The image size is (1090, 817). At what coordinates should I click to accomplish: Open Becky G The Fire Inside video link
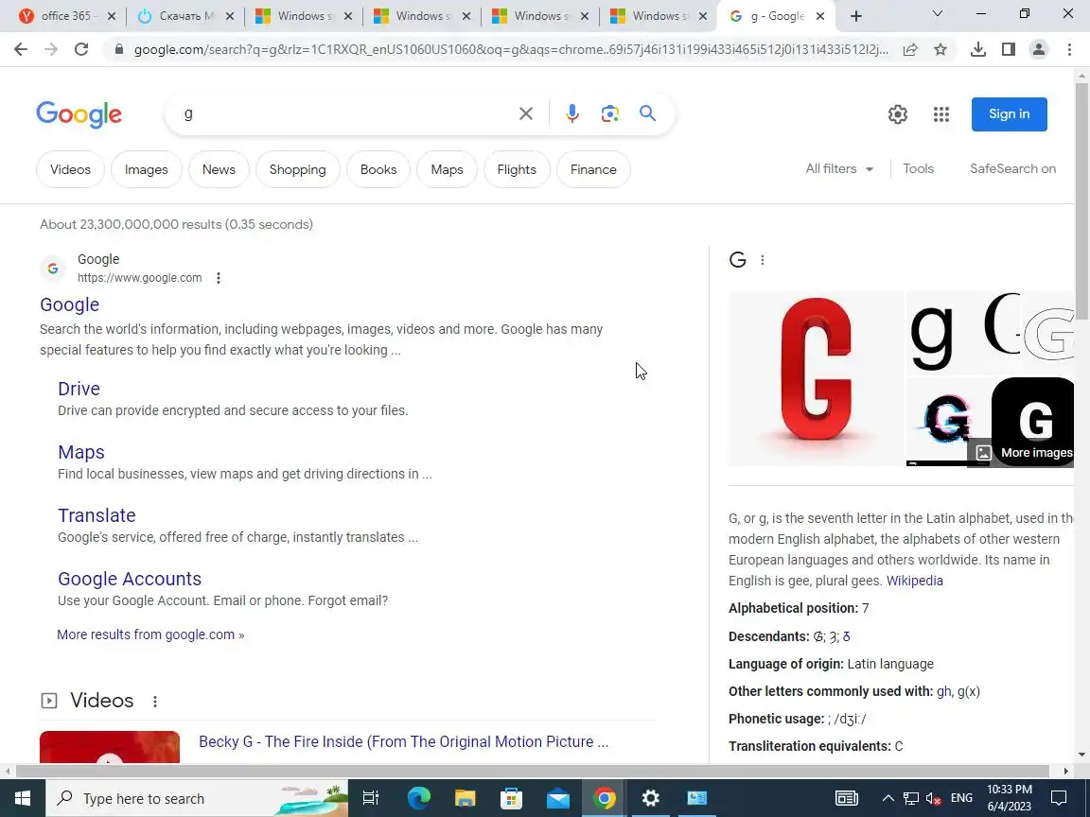(403, 742)
